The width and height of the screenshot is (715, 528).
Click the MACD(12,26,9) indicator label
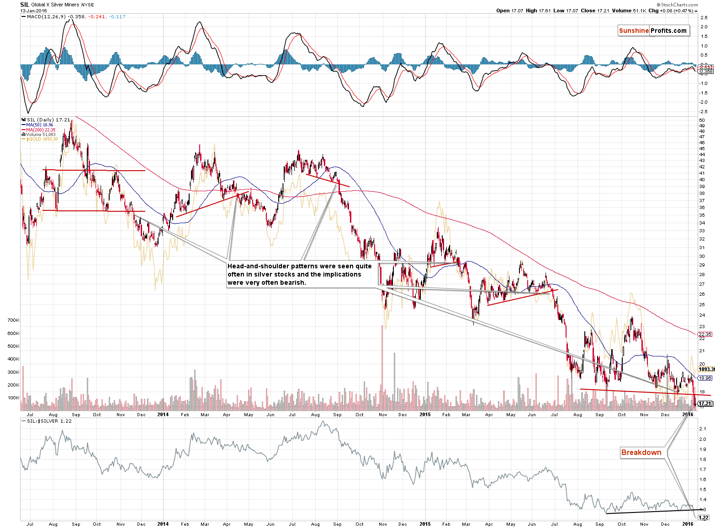(x=46, y=16)
